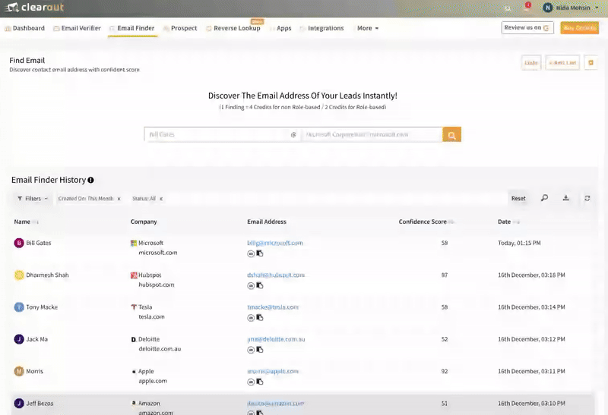Expand the Filters dropdown
This screenshot has width=608, height=415.
click(x=33, y=199)
